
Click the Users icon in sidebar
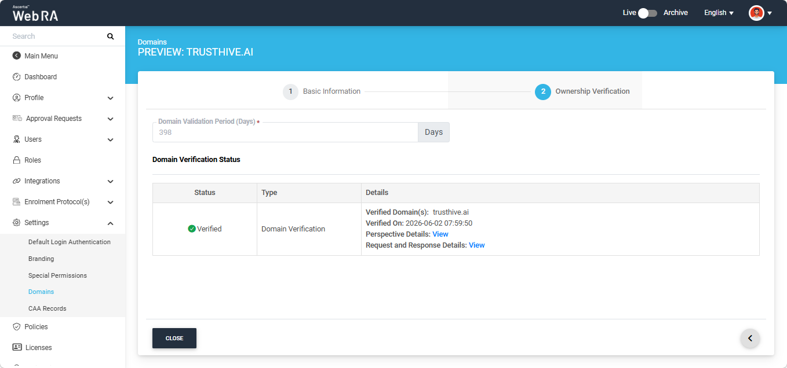click(x=16, y=139)
